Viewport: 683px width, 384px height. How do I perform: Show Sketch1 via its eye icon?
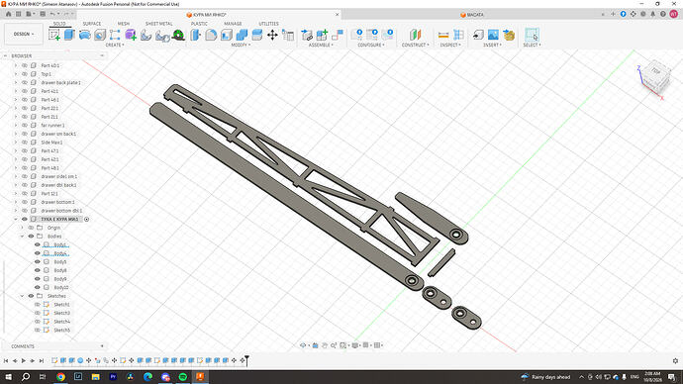[x=38, y=304]
